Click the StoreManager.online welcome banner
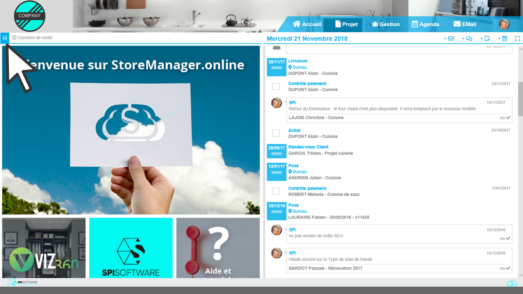The height and width of the screenshot is (294, 523). (131, 130)
